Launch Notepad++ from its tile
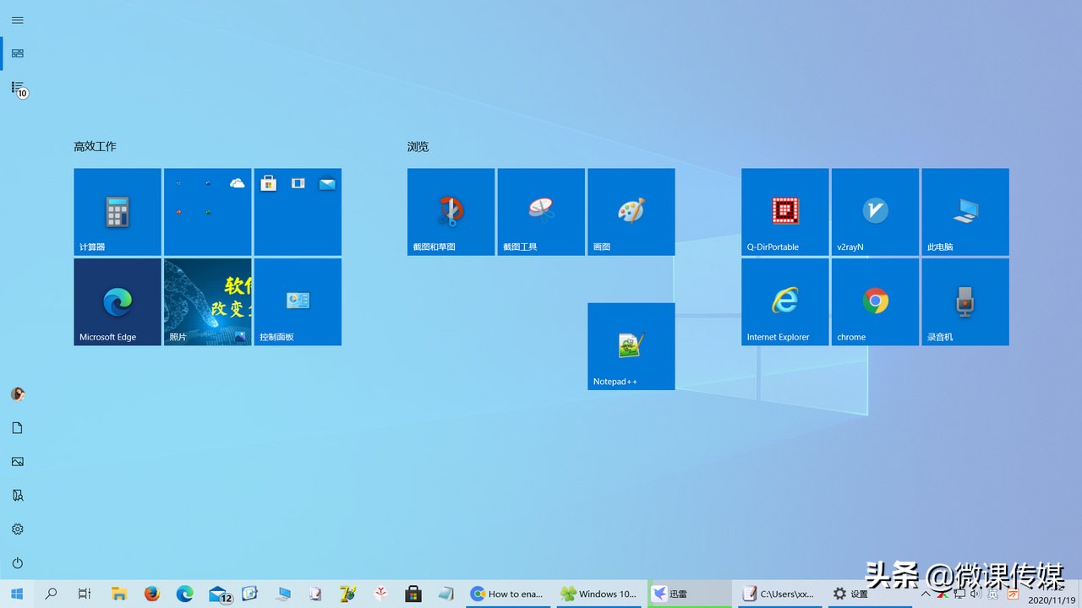 tap(631, 346)
